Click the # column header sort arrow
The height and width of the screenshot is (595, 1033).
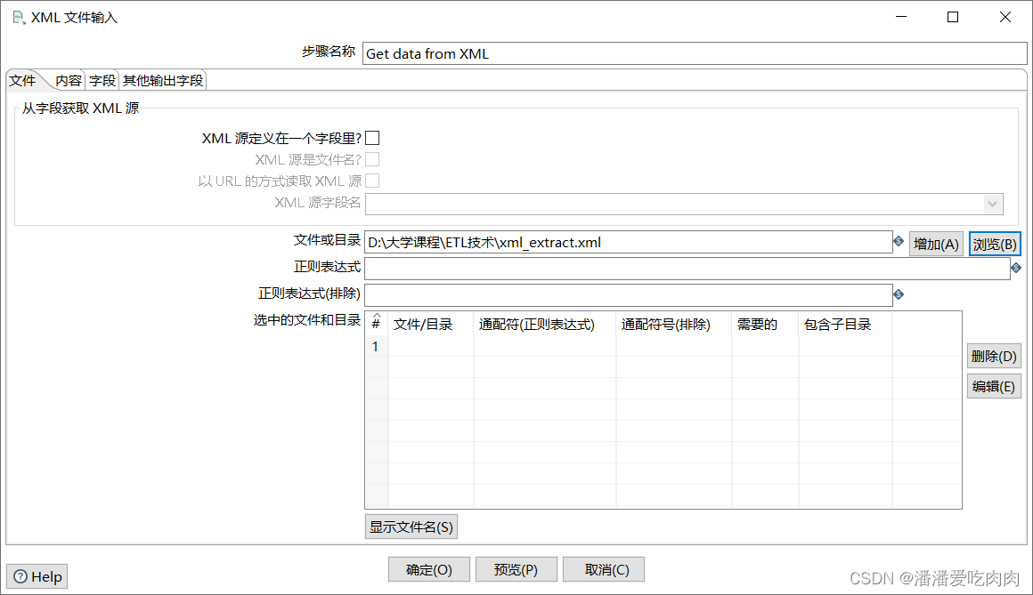tap(376, 316)
